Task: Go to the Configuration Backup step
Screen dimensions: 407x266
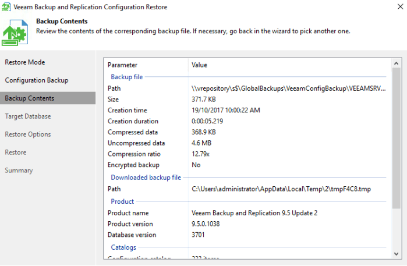Action: click(x=37, y=80)
